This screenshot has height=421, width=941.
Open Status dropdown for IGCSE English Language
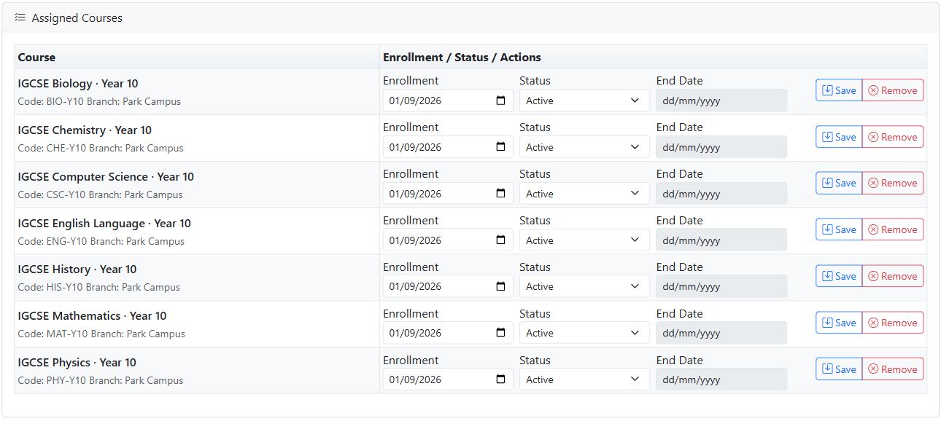[584, 240]
